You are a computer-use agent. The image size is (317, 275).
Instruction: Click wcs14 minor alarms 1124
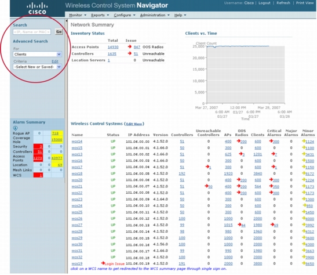pyautogui.click(x=309, y=142)
